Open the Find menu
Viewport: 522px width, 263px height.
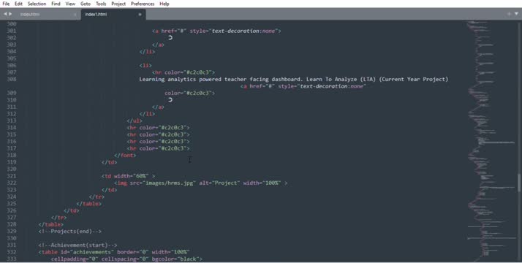(x=56, y=4)
